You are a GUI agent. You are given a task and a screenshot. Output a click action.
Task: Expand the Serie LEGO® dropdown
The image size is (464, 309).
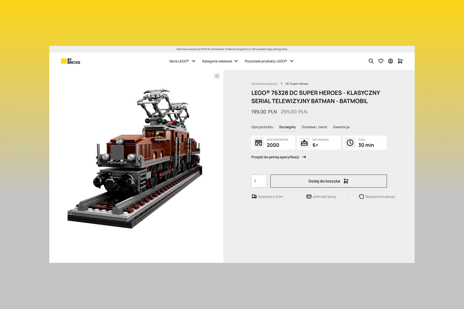[182, 61]
